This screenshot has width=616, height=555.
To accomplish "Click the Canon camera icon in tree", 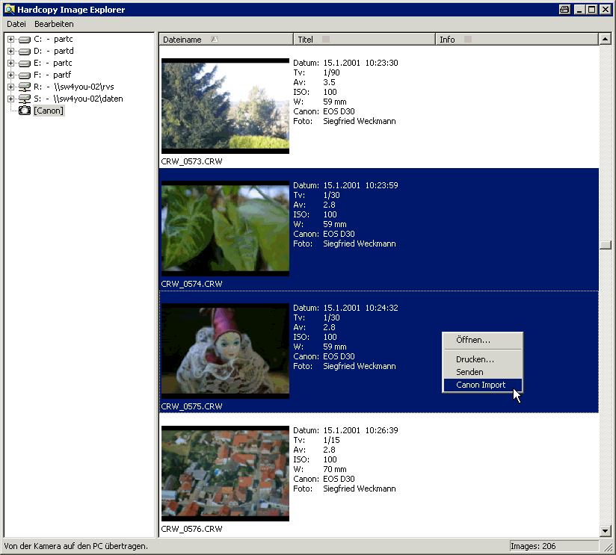I will [25, 111].
